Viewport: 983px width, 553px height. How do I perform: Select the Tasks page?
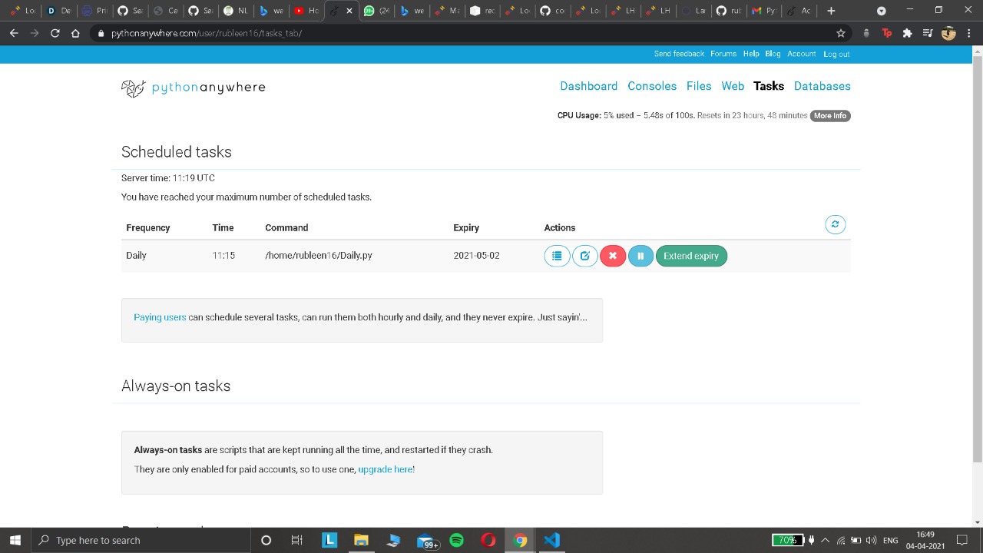point(769,86)
